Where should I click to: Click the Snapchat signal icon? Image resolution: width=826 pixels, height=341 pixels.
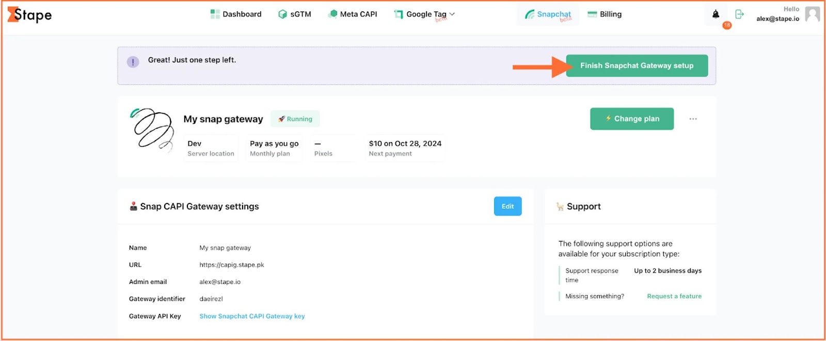tap(530, 14)
